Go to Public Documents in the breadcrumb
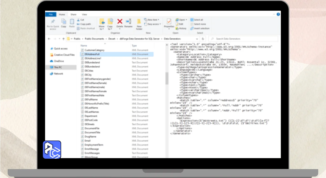 point(94,39)
